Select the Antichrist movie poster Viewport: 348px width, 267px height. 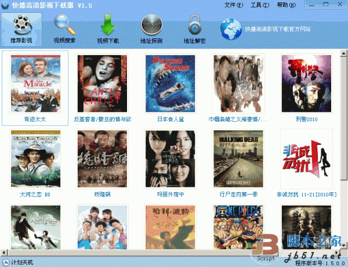pos(102,83)
